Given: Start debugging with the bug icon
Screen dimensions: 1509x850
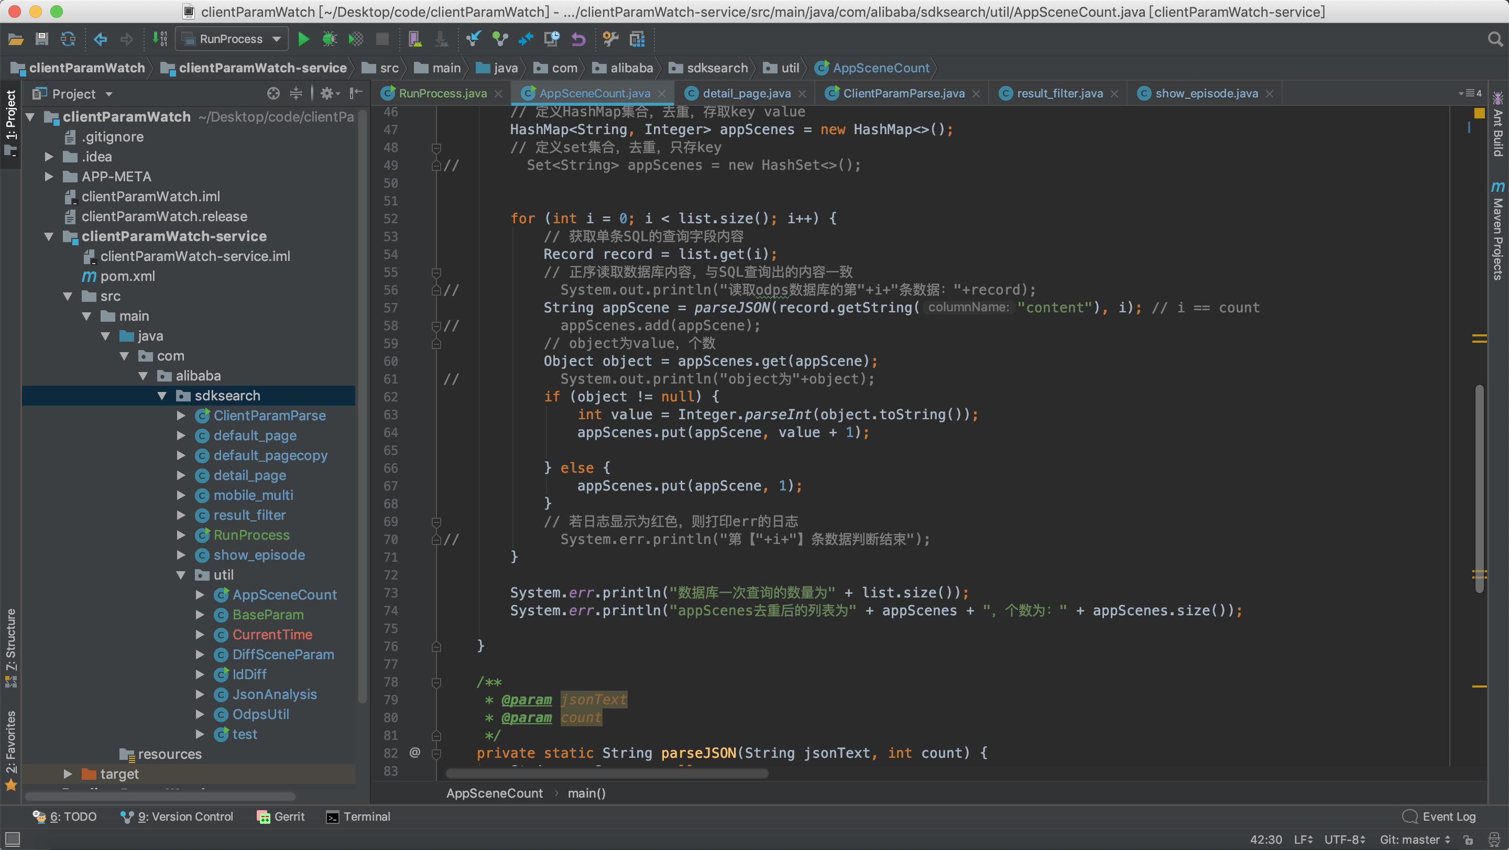Looking at the screenshot, I should tap(329, 39).
